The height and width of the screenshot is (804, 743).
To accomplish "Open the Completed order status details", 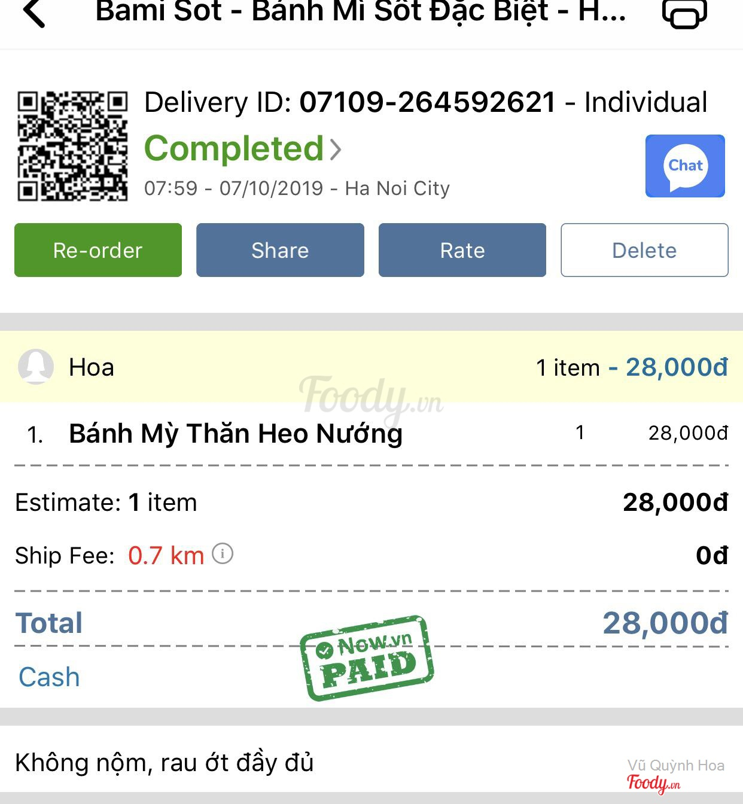I will click(x=234, y=149).
